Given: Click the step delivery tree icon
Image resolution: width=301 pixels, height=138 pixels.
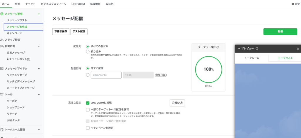Looking at the screenshot, I should coord(2,40).
